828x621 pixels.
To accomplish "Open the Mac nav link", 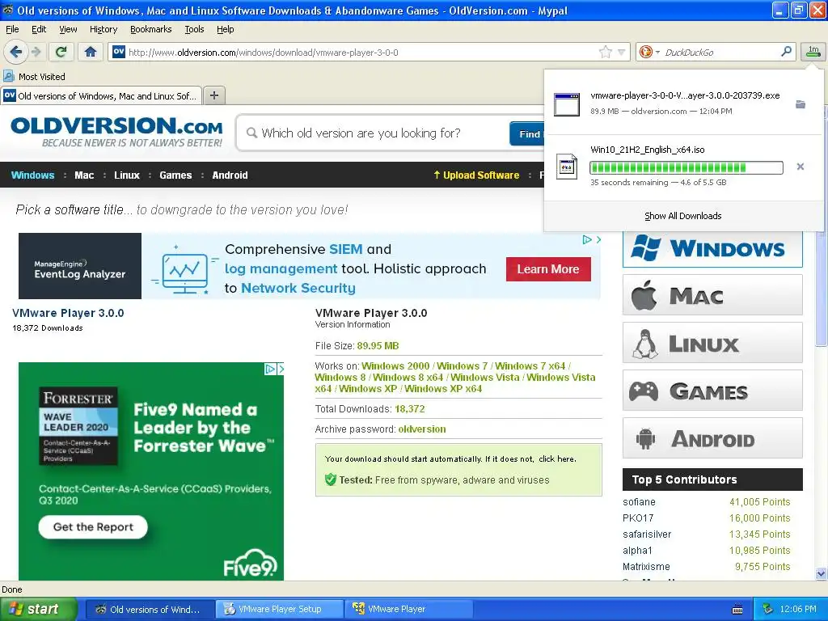I will click(84, 175).
